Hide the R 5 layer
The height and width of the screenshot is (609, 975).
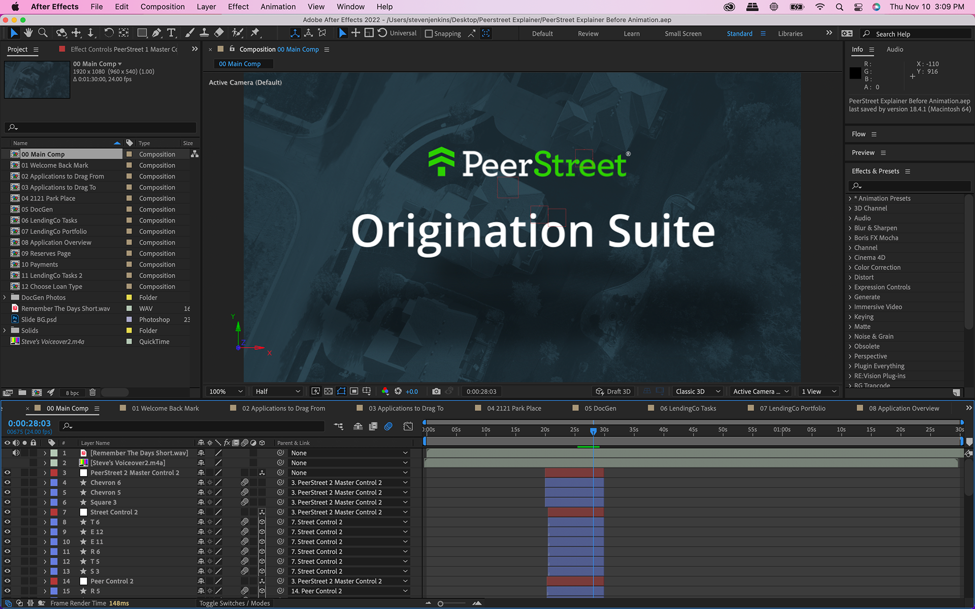(x=7, y=591)
